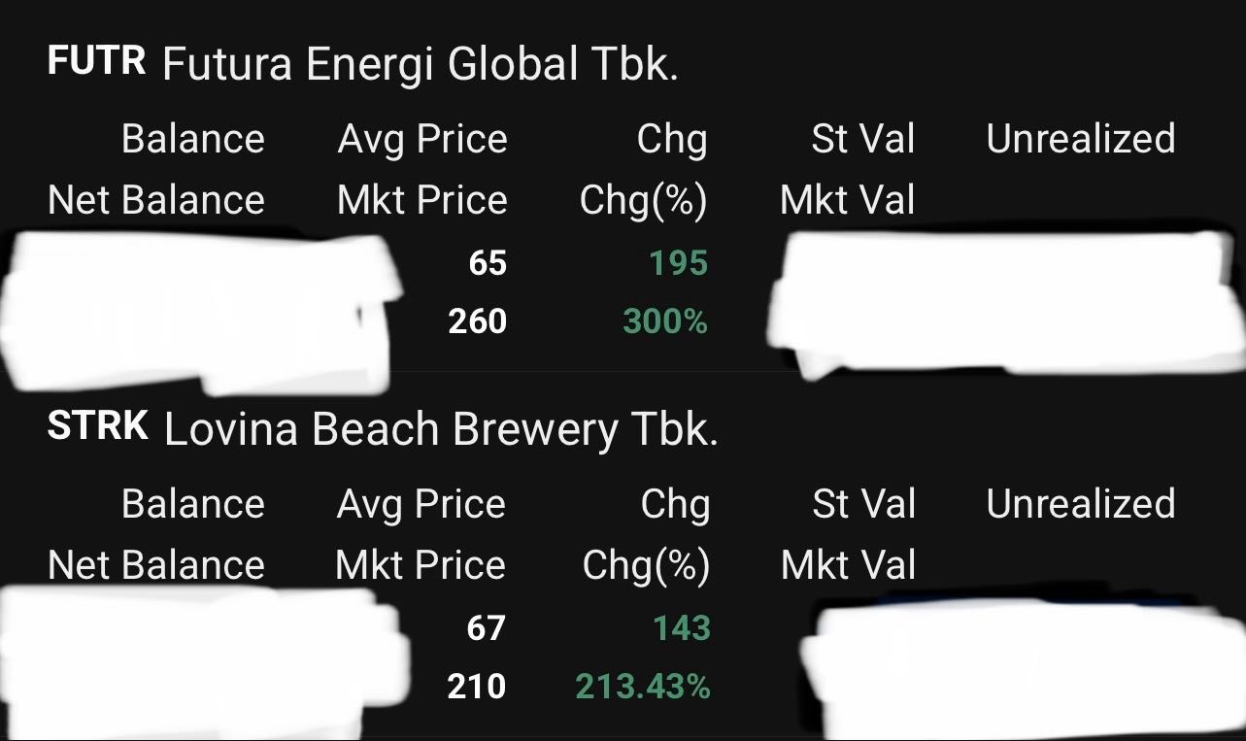Open the FUTR ticker symbol
The image size is (1246, 741).
tap(97, 62)
